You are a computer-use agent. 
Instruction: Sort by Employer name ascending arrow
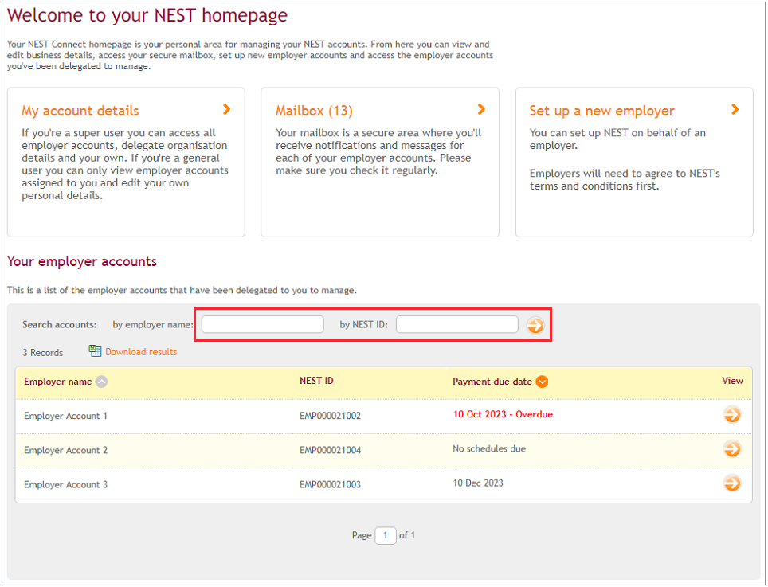101,382
